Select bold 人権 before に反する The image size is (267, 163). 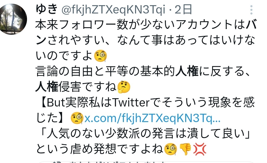coord(187,71)
